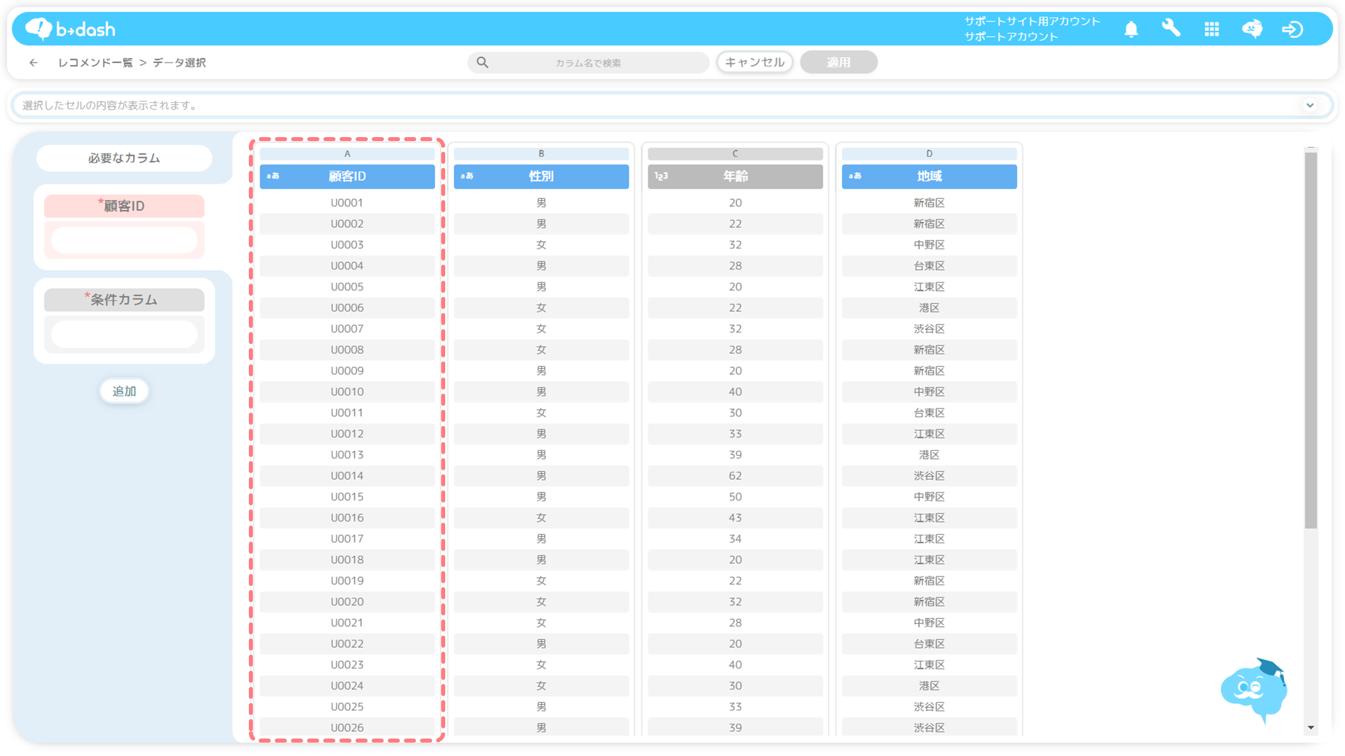Click the 適用 button
Screen dimensions: 1345x756
tap(839, 62)
